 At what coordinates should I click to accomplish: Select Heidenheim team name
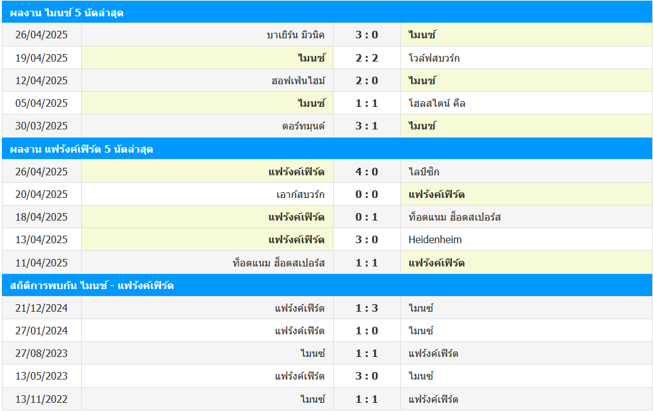[x=435, y=239]
